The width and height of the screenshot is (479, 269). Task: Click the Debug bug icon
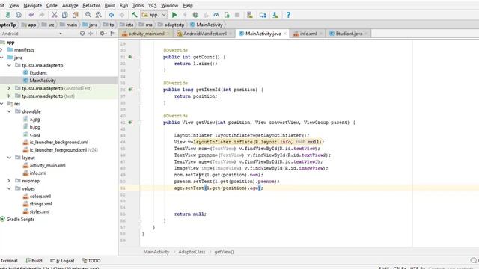(x=195, y=15)
